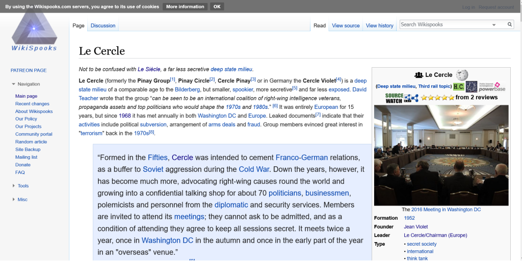Open the arms deals link

pyautogui.click(x=222, y=125)
